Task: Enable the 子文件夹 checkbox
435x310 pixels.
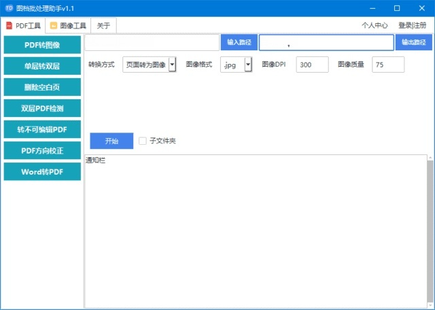Action: (x=143, y=141)
